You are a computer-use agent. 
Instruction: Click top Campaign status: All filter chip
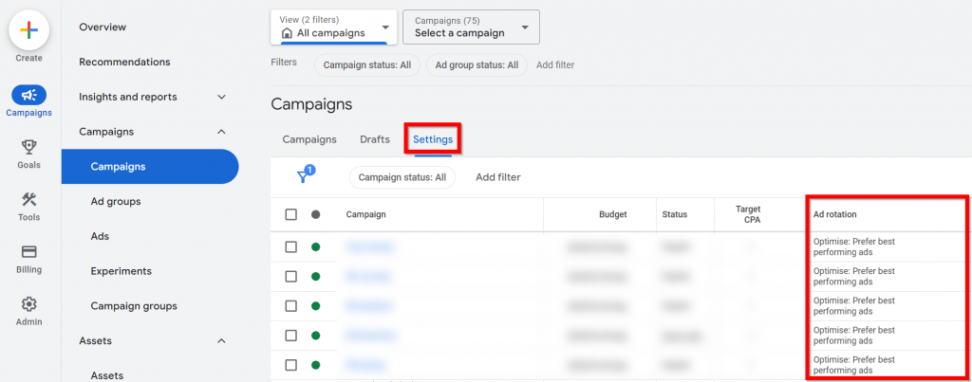[367, 64]
